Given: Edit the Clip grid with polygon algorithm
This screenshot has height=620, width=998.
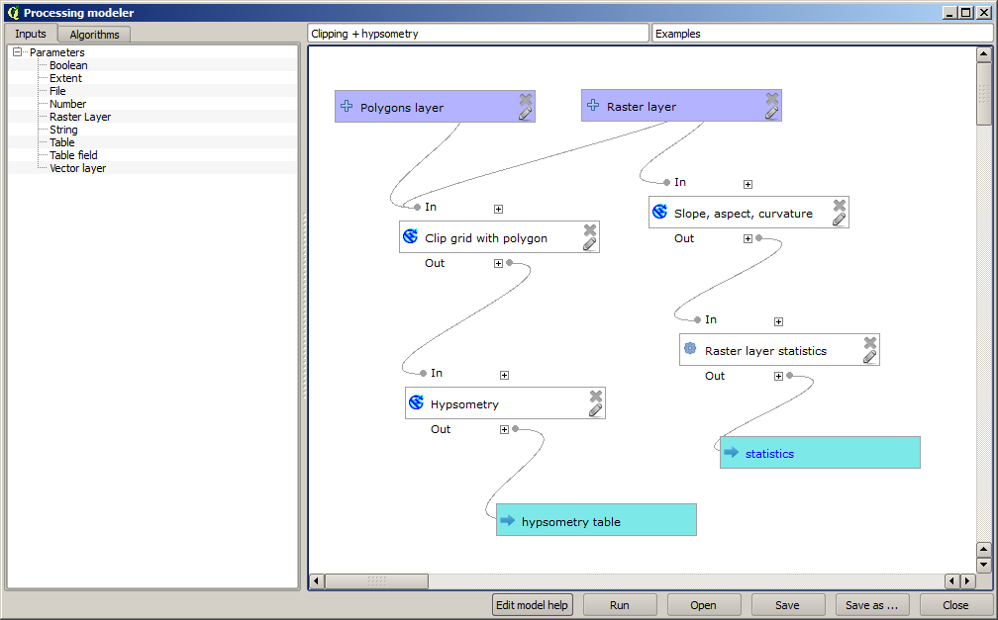Looking at the screenshot, I should [589, 244].
